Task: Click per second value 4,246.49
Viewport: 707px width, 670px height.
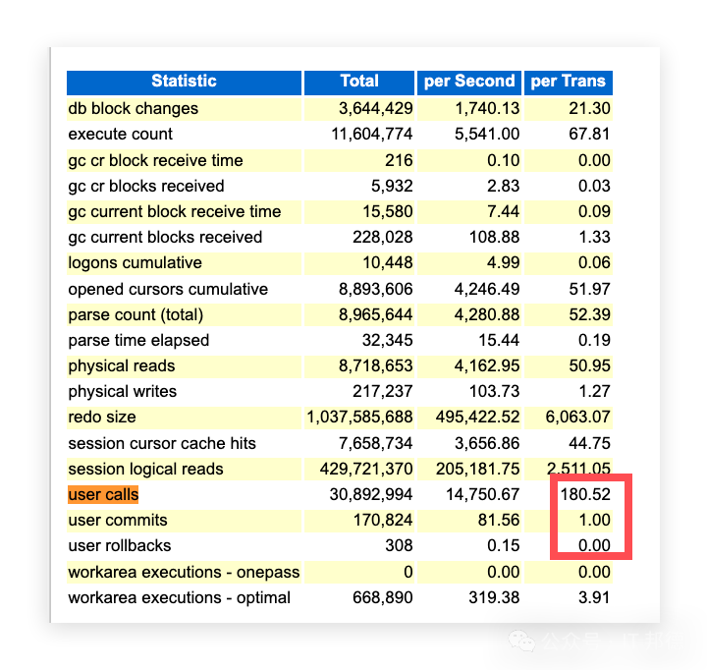Action: 487,289
